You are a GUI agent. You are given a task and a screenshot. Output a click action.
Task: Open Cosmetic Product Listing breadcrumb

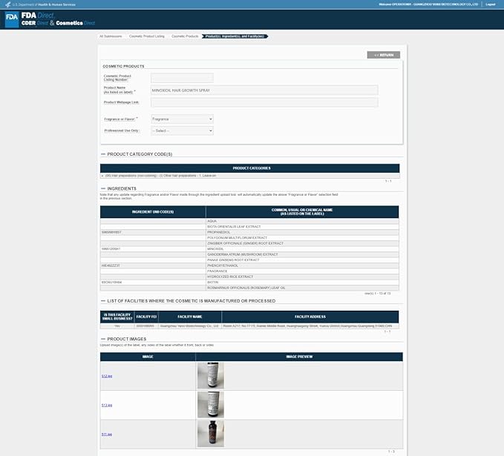click(147, 36)
